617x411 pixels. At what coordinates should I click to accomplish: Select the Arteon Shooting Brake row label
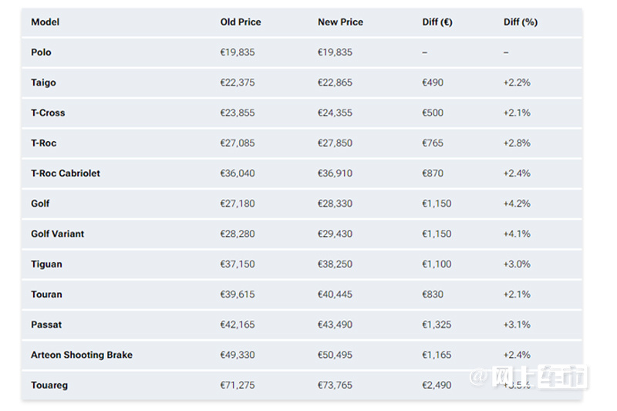[x=82, y=355]
